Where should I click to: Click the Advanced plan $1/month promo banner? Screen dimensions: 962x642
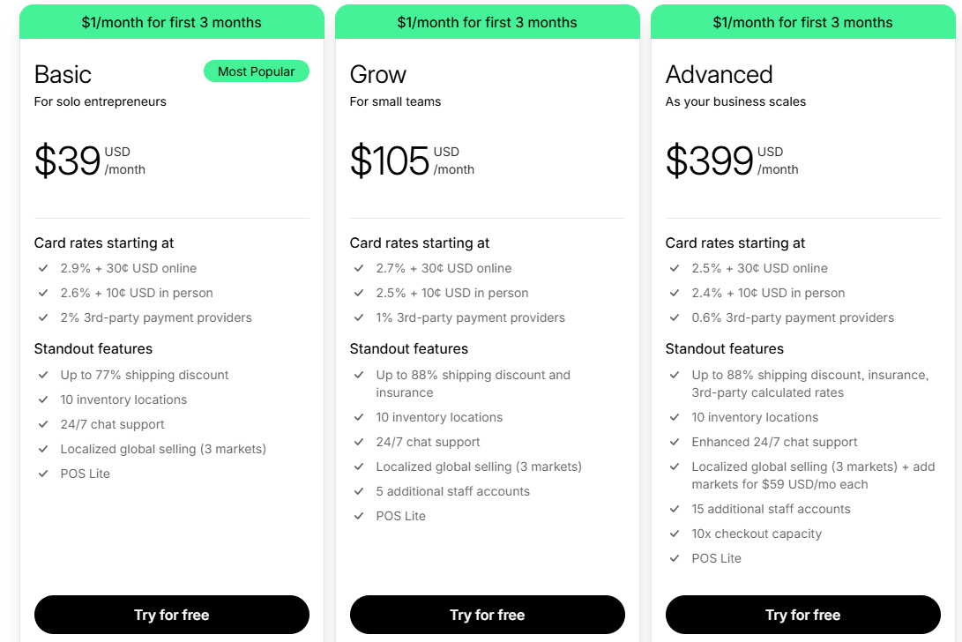click(802, 22)
